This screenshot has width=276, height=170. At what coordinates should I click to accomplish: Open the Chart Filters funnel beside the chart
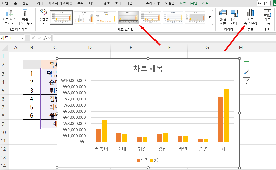(246, 81)
